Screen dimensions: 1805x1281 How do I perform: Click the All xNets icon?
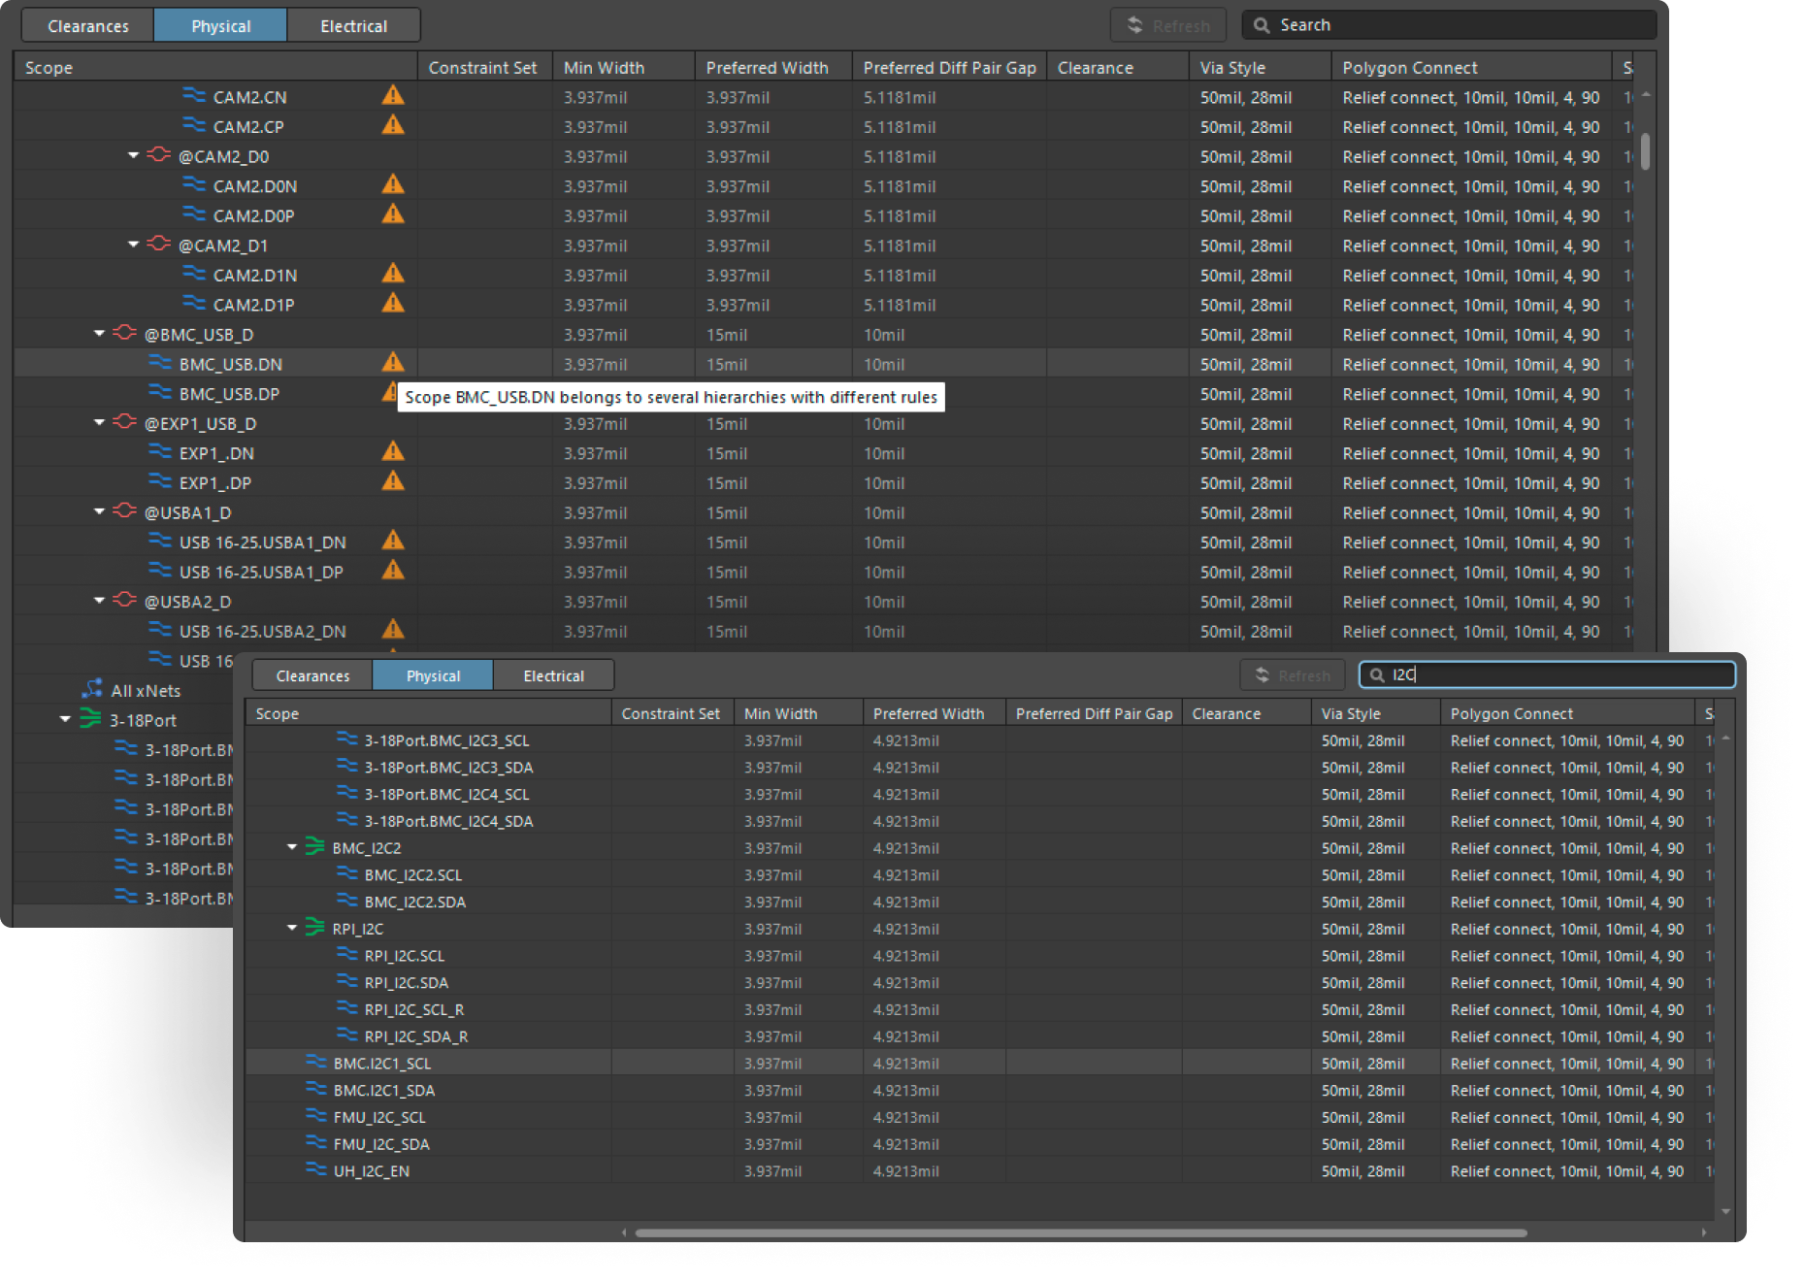click(92, 689)
